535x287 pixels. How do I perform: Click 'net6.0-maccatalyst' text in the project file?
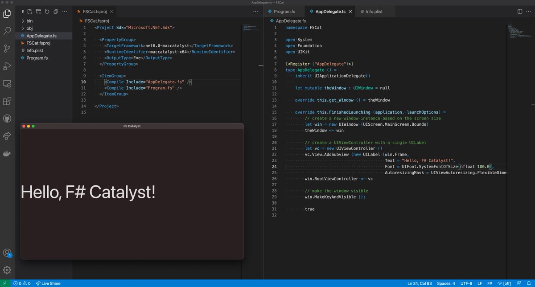(x=166, y=45)
